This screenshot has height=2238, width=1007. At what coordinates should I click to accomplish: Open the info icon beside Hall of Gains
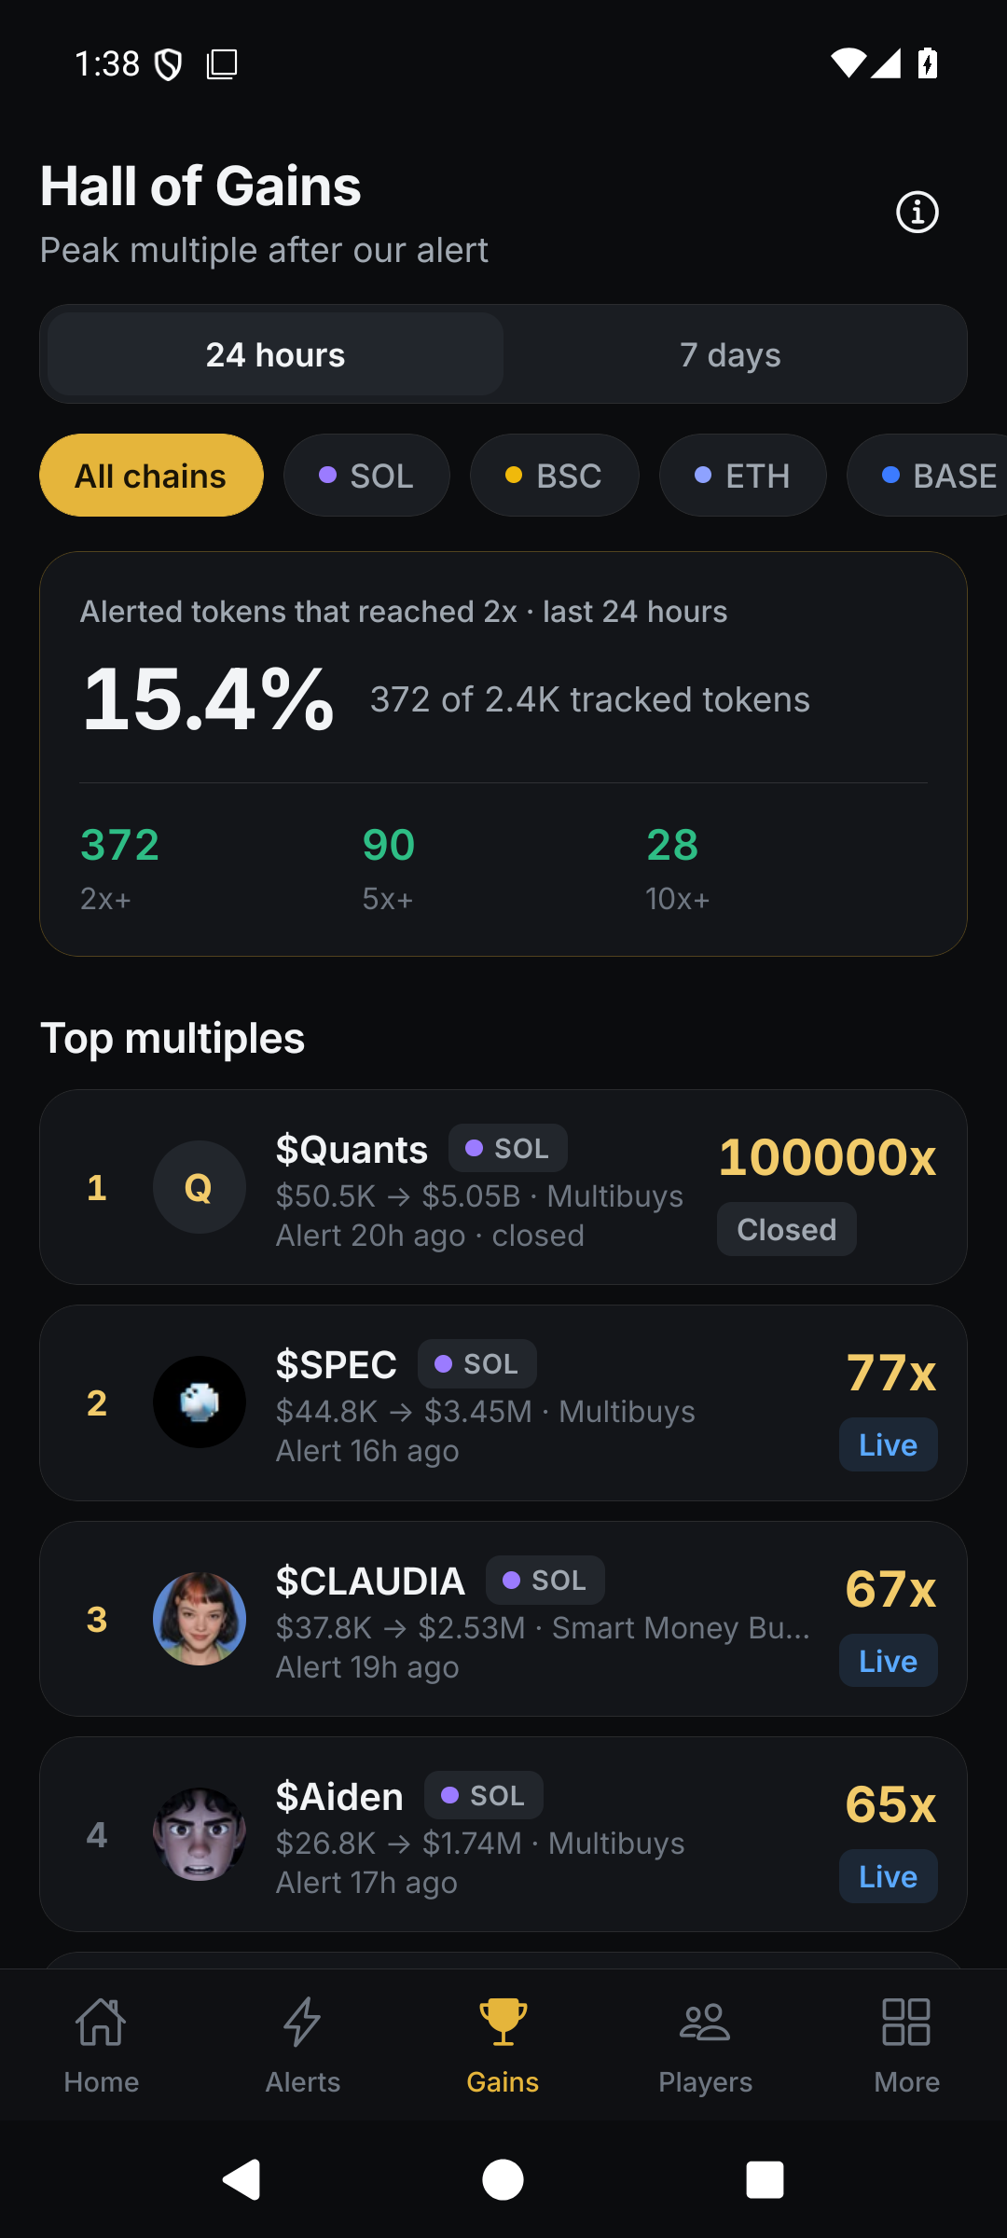917,213
